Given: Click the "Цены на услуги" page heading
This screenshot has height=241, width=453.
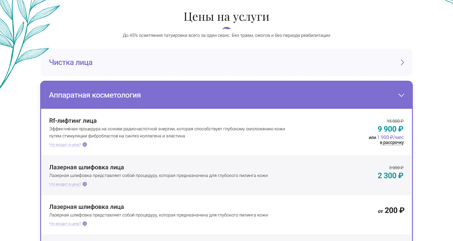Looking at the screenshot, I should (226, 17).
